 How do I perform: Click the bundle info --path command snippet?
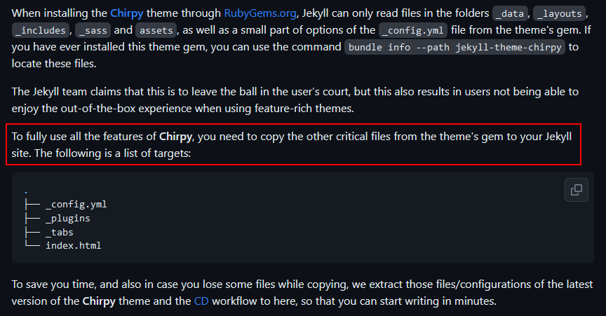pos(454,47)
